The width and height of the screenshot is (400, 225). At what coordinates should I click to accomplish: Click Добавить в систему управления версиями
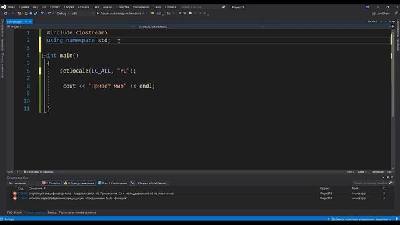point(359,219)
